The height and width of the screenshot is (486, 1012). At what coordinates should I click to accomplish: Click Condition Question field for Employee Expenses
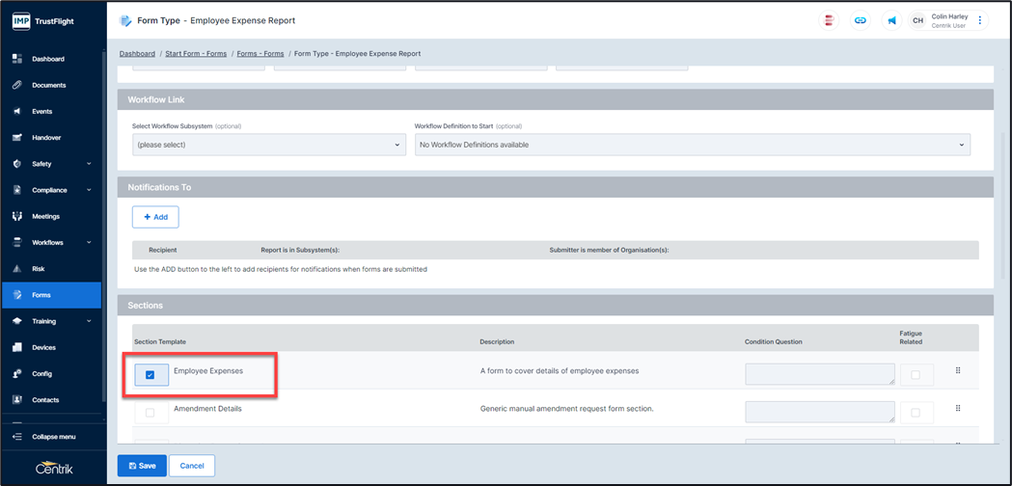tap(820, 374)
